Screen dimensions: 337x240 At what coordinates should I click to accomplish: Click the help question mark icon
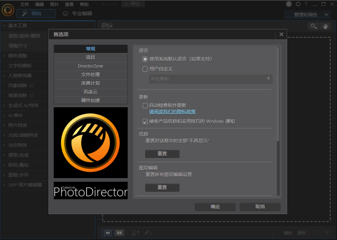(x=306, y=4)
